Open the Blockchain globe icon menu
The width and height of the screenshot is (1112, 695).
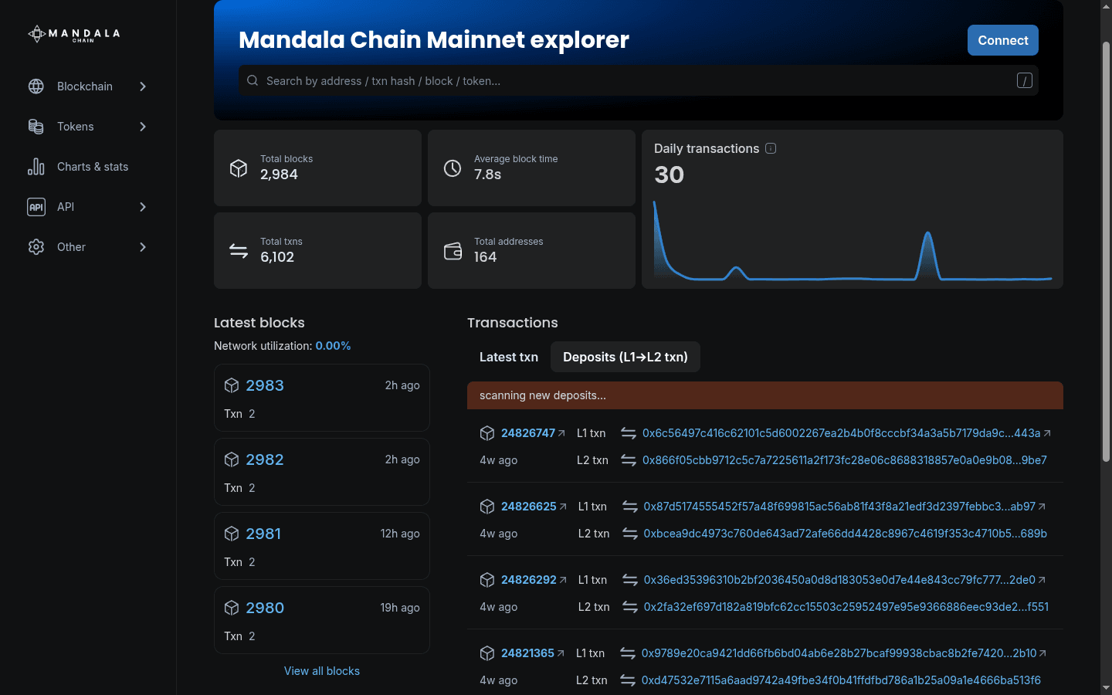pos(36,86)
